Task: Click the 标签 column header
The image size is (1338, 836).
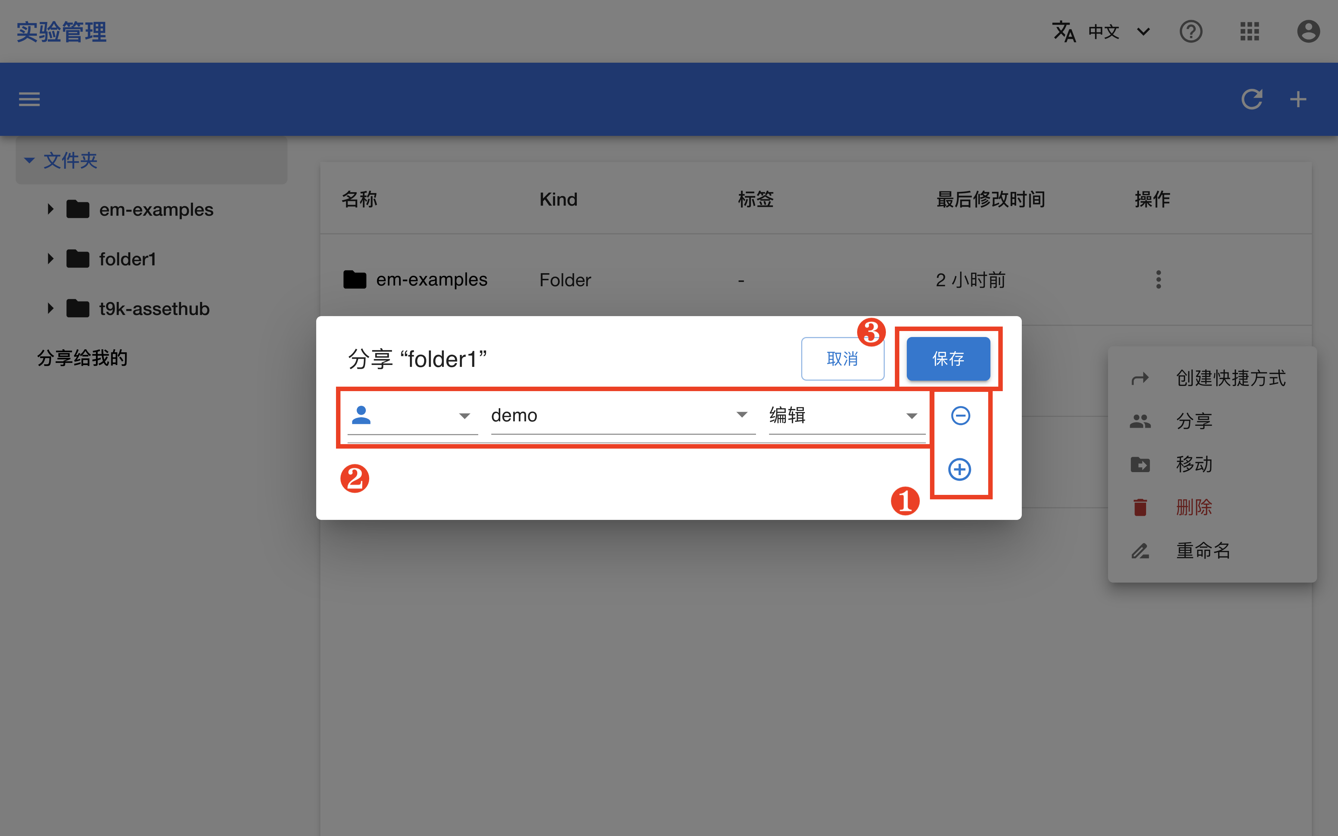Action: pos(756,199)
